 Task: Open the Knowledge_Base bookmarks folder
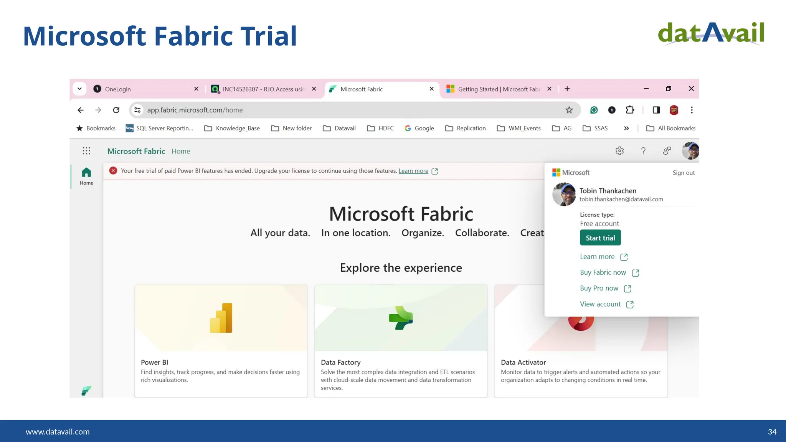click(232, 128)
